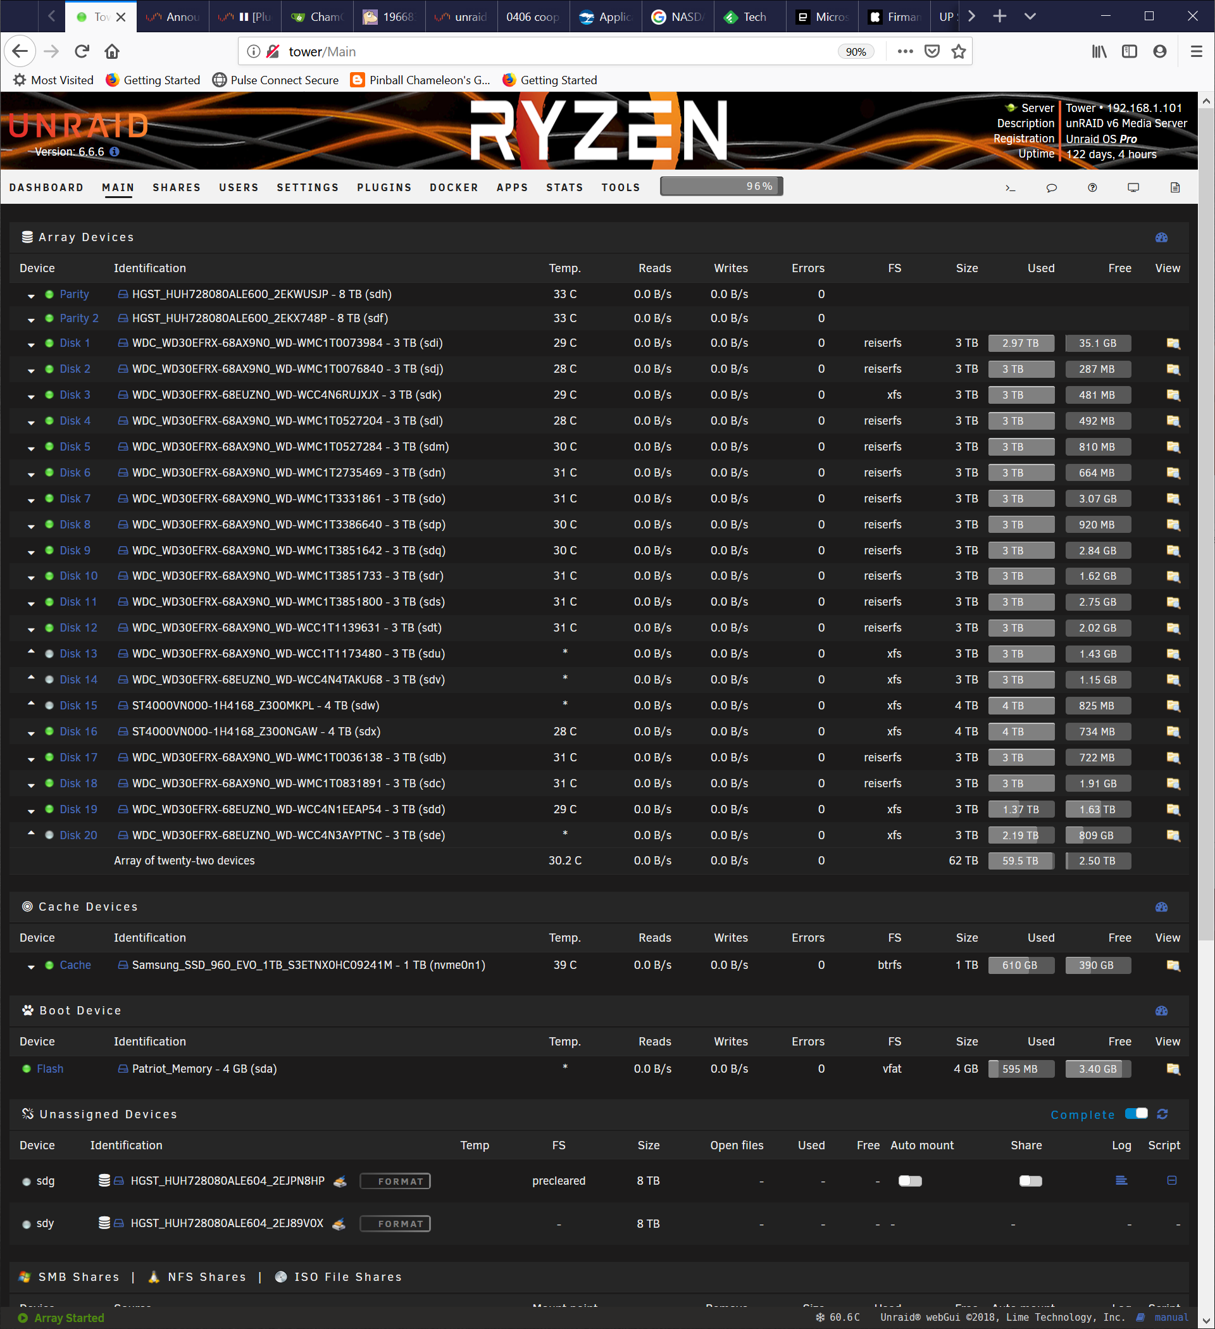The width and height of the screenshot is (1215, 1329).
Task: Browse Disk 1 via its view folder icon
Action: (x=1173, y=344)
